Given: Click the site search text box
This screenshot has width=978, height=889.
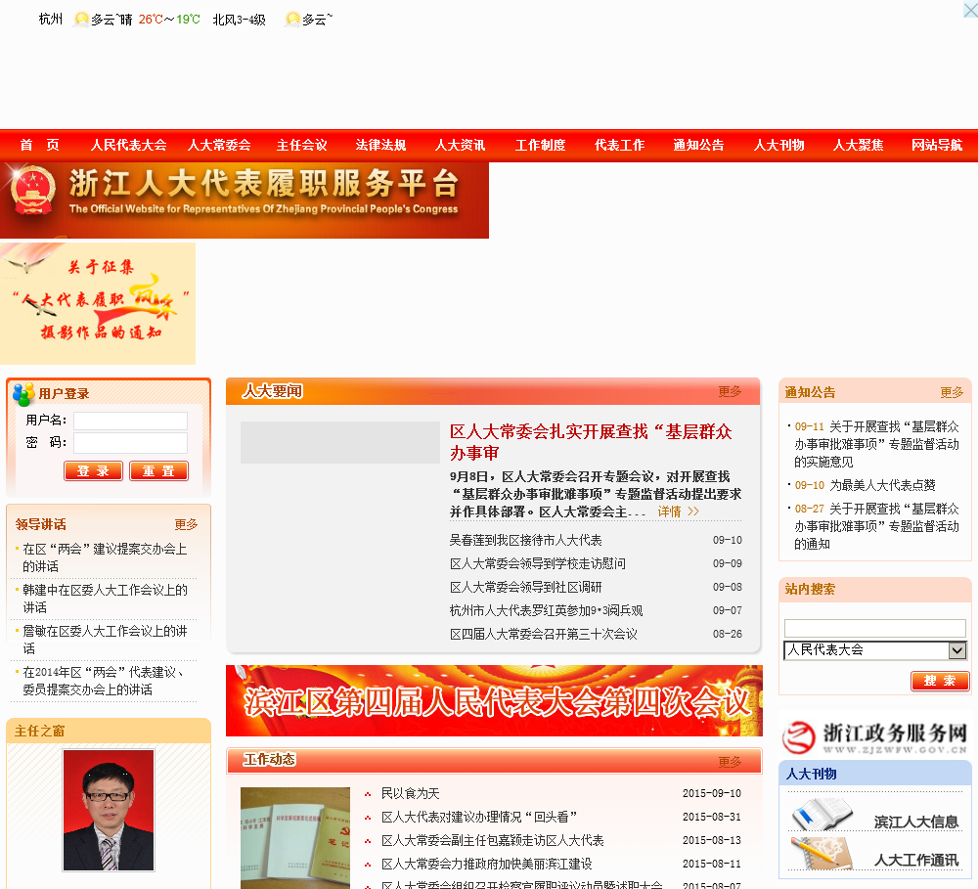Looking at the screenshot, I should pyautogui.click(x=875, y=628).
